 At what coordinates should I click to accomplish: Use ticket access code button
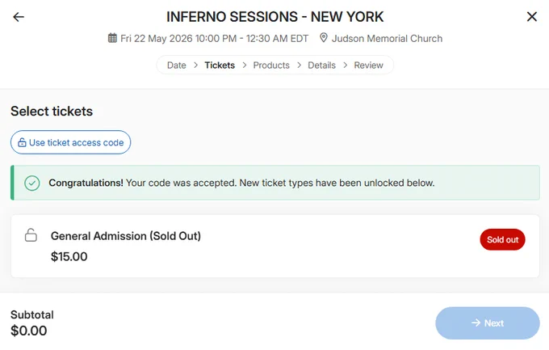coord(71,142)
